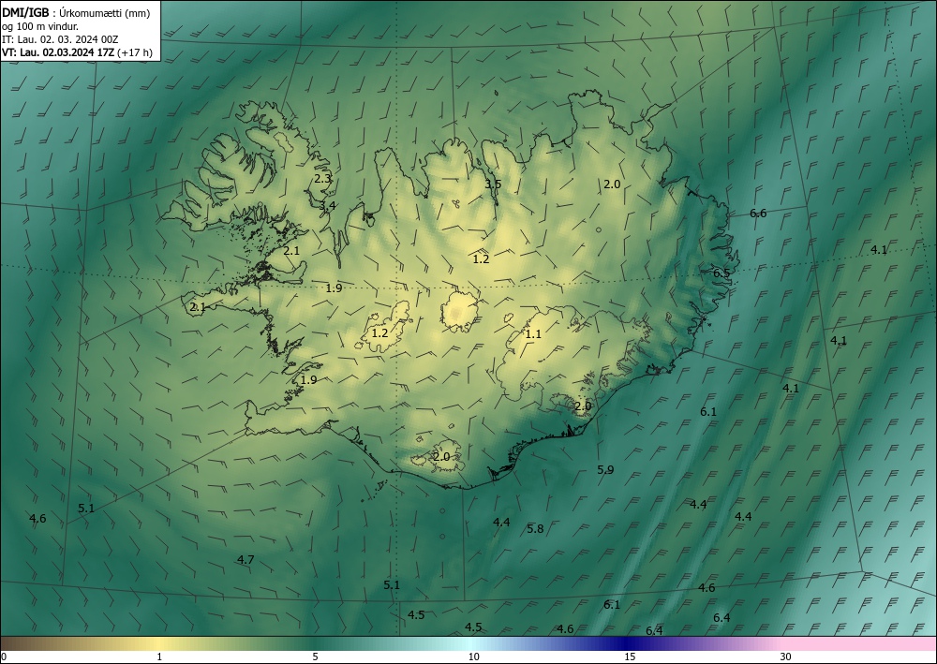Click the 1.2 value inside Langjökull glacier outline

tap(380, 333)
